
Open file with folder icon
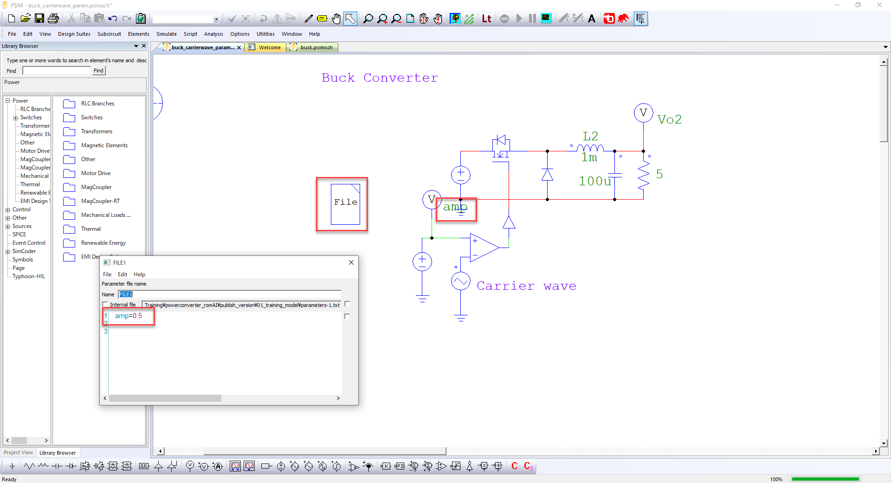point(26,19)
